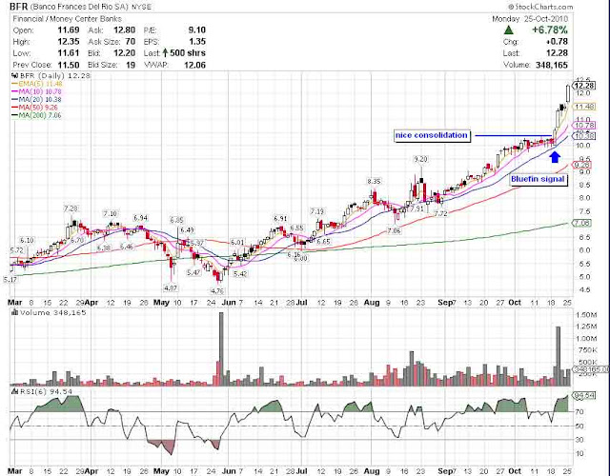Image resolution: width=610 pixels, height=476 pixels.
Task: Click the Open value 11.69
Action: coord(69,30)
